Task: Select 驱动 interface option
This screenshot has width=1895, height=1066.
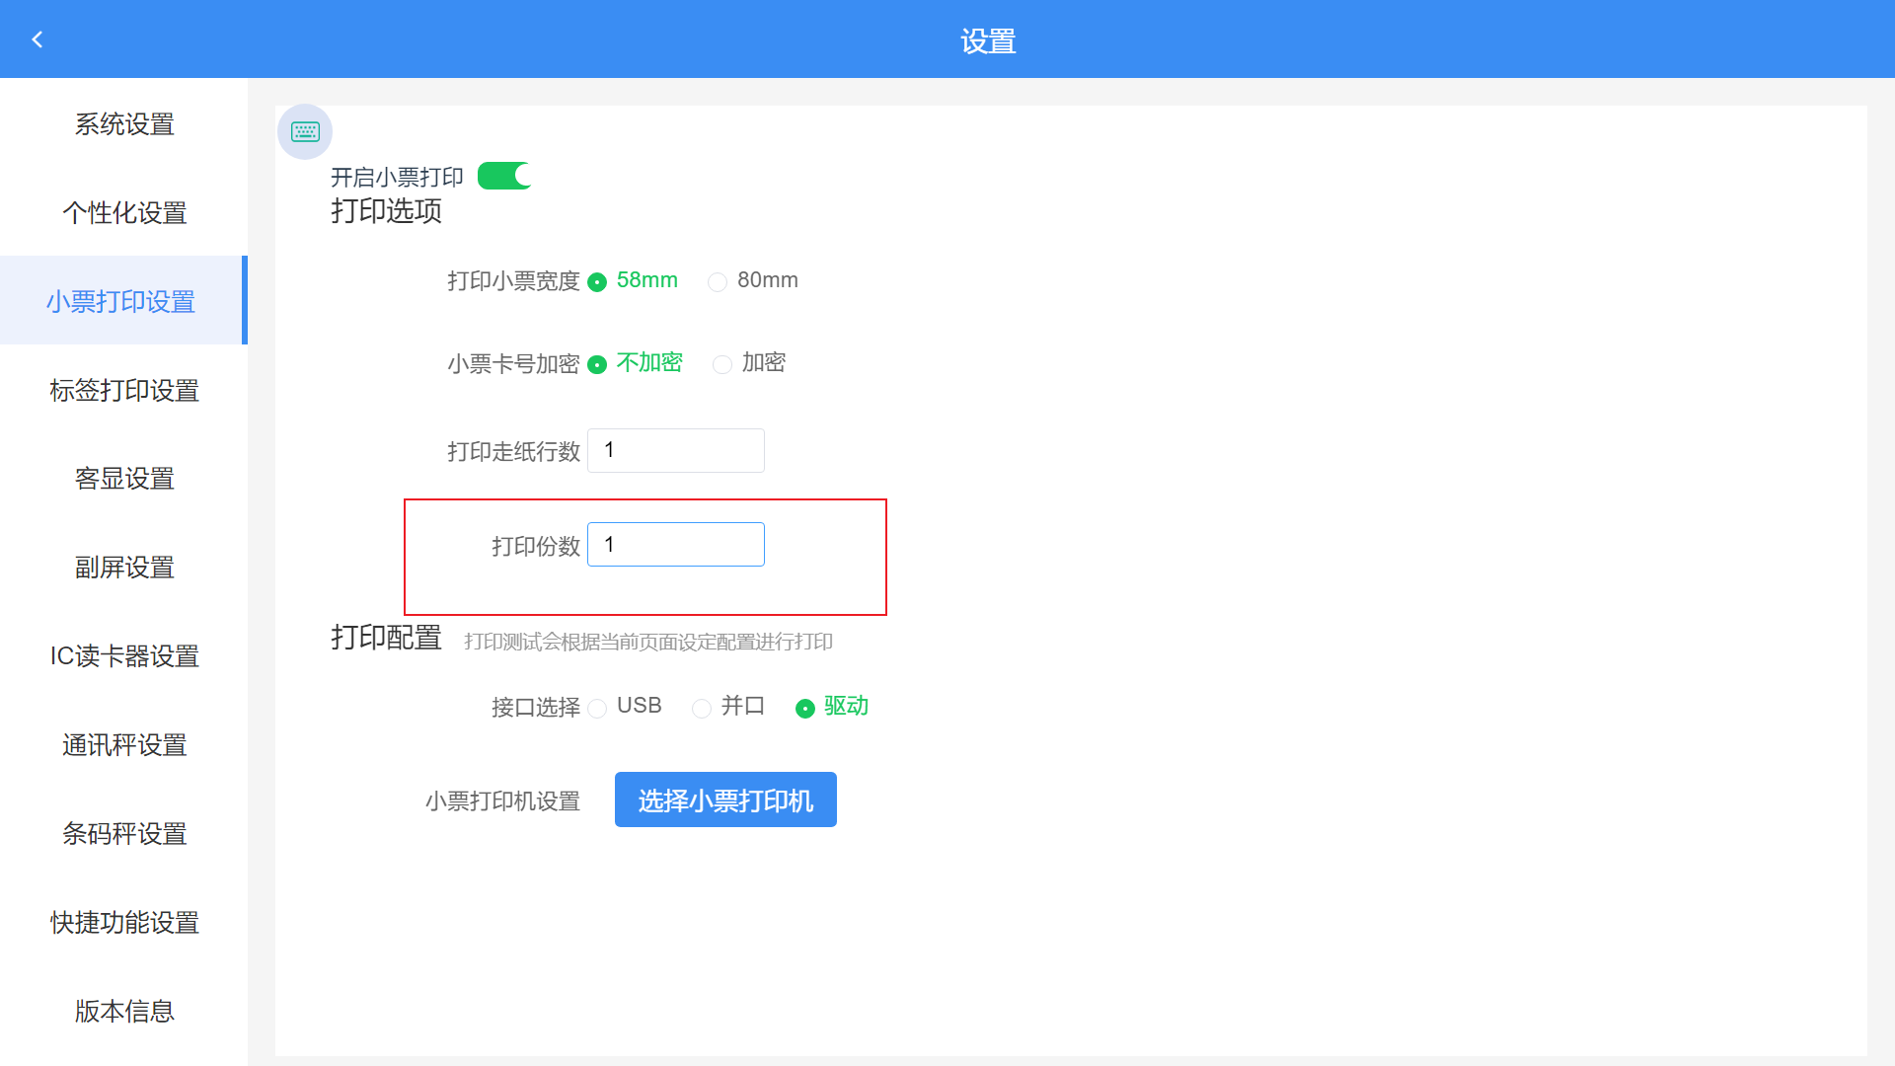Action: (805, 709)
